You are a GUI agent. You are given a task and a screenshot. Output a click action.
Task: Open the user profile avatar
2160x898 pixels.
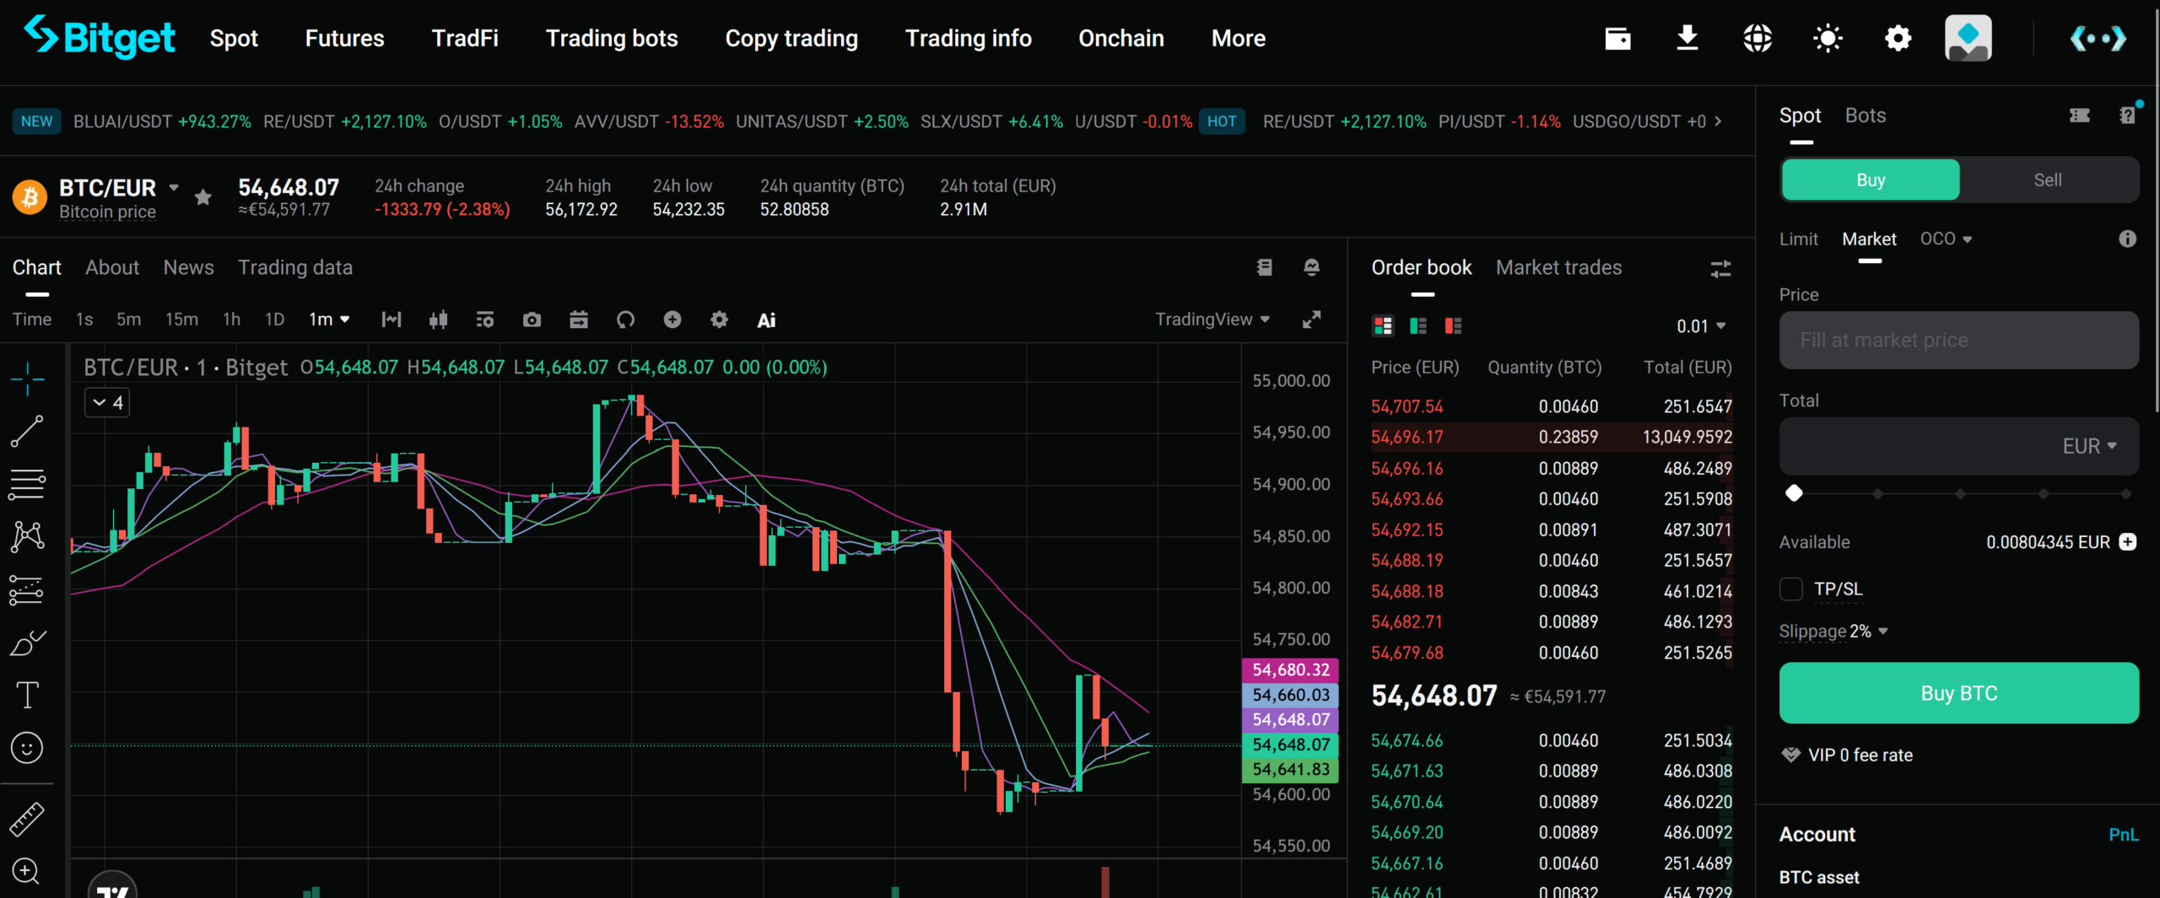point(1968,38)
